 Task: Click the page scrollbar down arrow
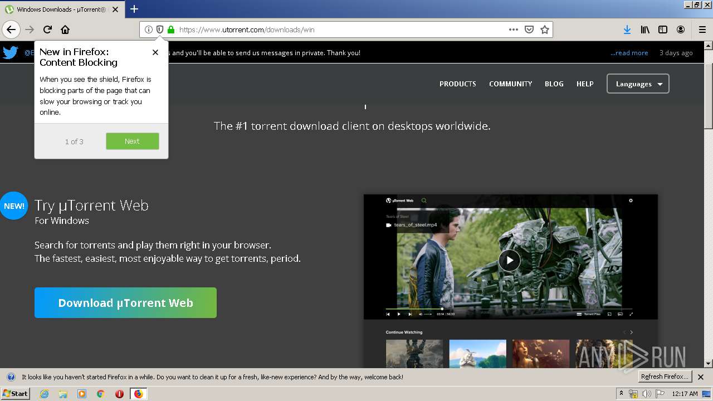click(708, 363)
